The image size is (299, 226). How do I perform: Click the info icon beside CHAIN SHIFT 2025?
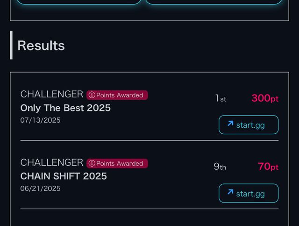pos(92,163)
